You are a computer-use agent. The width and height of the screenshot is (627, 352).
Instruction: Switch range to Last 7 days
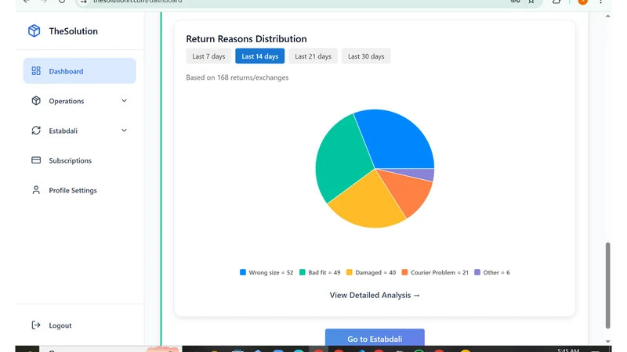point(208,56)
